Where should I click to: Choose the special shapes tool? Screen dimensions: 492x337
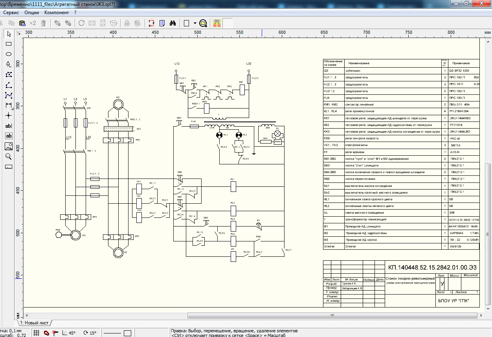tap(8, 64)
